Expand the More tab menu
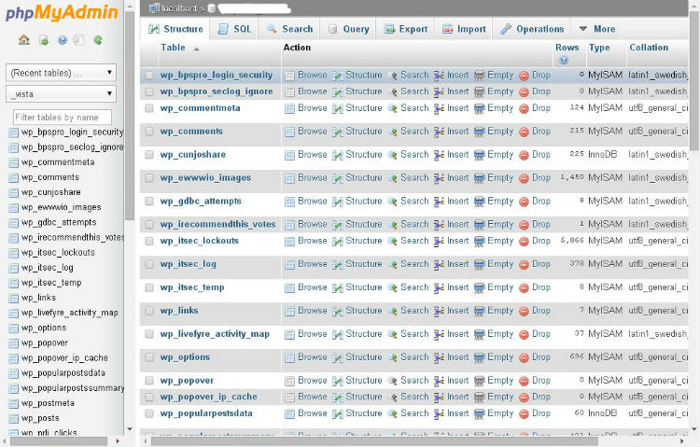The height and width of the screenshot is (447, 700). point(597,29)
